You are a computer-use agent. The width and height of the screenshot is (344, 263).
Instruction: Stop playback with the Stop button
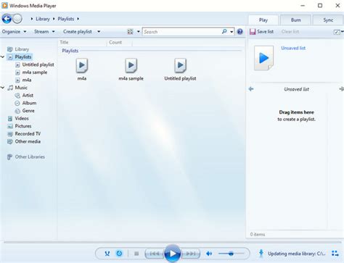136,254
